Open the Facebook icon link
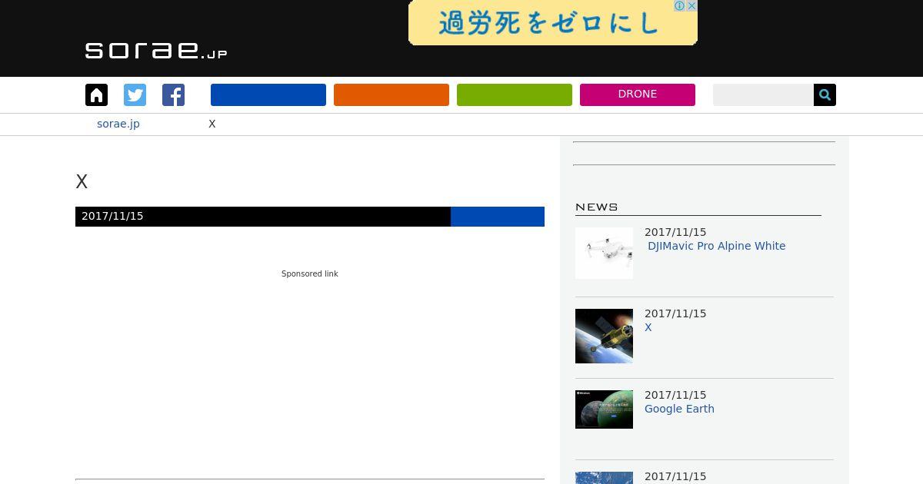Screen dimensions: 923x484 click(x=173, y=94)
